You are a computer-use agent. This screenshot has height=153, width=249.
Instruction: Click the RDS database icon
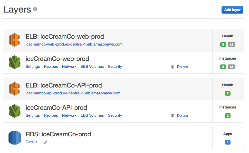(15, 138)
